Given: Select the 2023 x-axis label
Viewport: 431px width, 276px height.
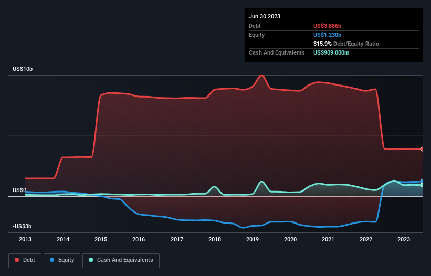Looking at the screenshot, I should (404, 239).
